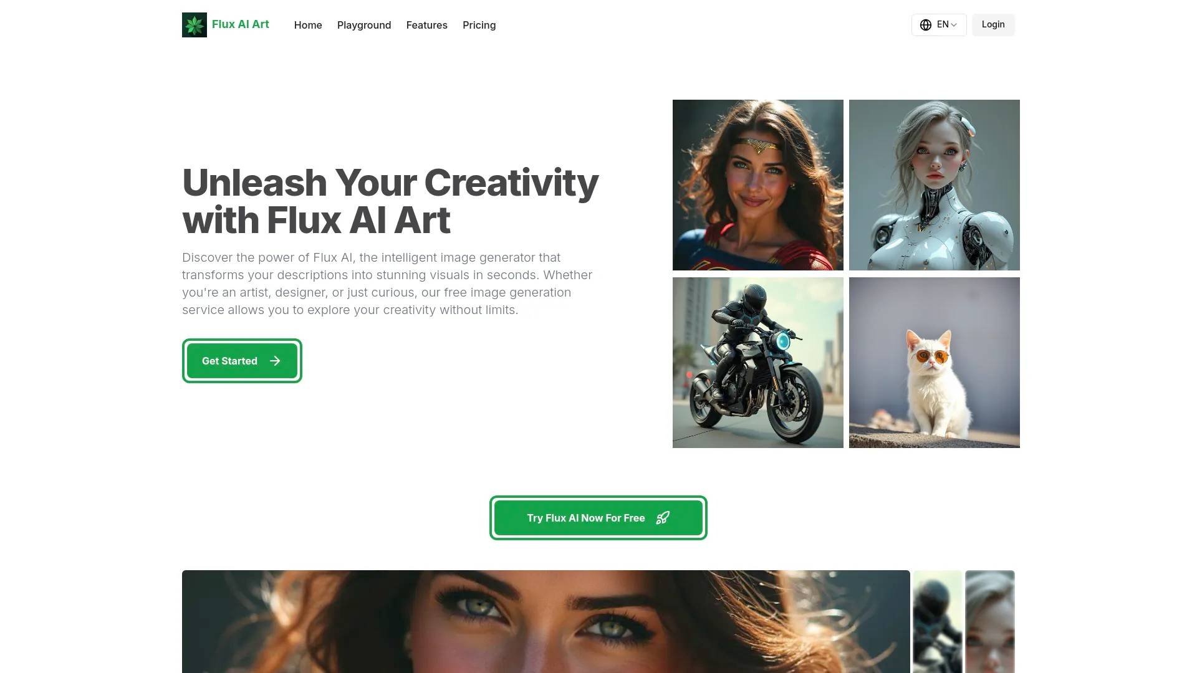Open the language selector chevron menu
1197x673 pixels.
tap(954, 25)
